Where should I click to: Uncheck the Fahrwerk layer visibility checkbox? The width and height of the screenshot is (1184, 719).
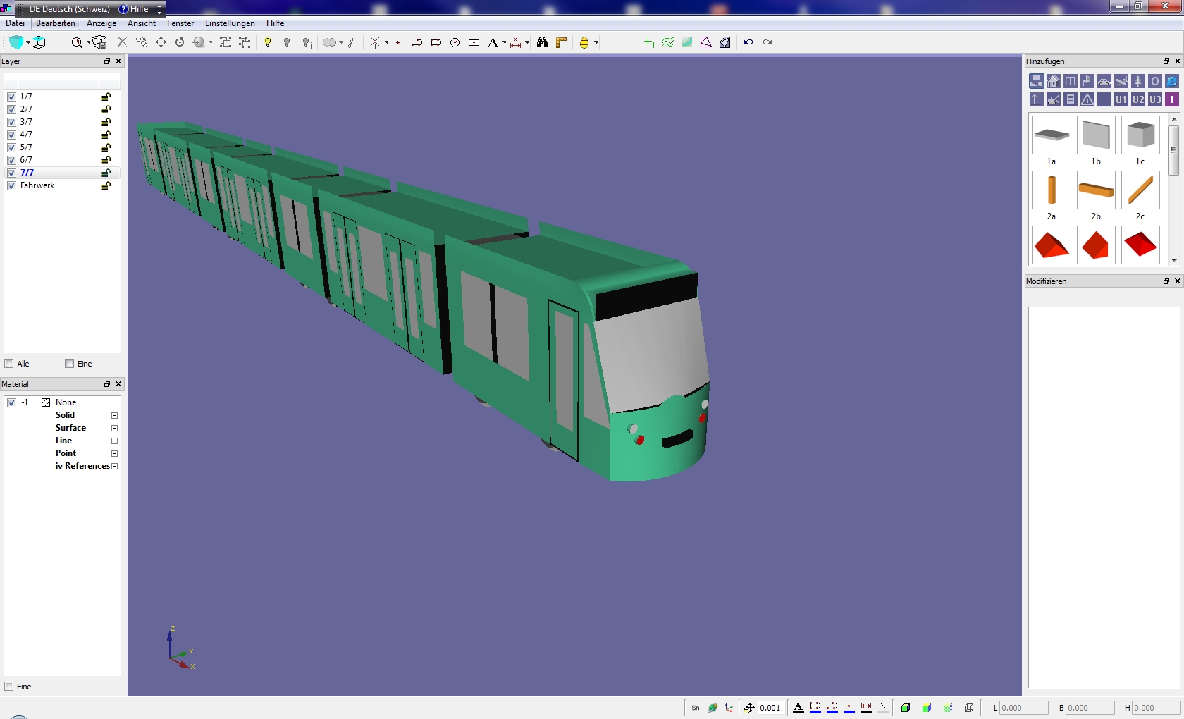click(11, 185)
